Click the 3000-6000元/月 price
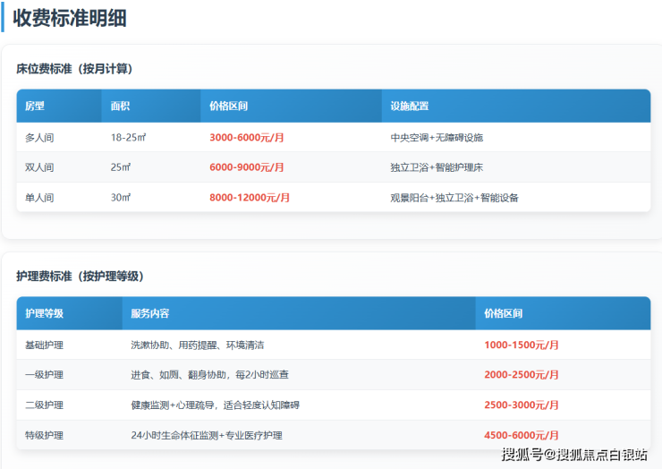This screenshot has height=469, width=662. (x=247, y=138)
